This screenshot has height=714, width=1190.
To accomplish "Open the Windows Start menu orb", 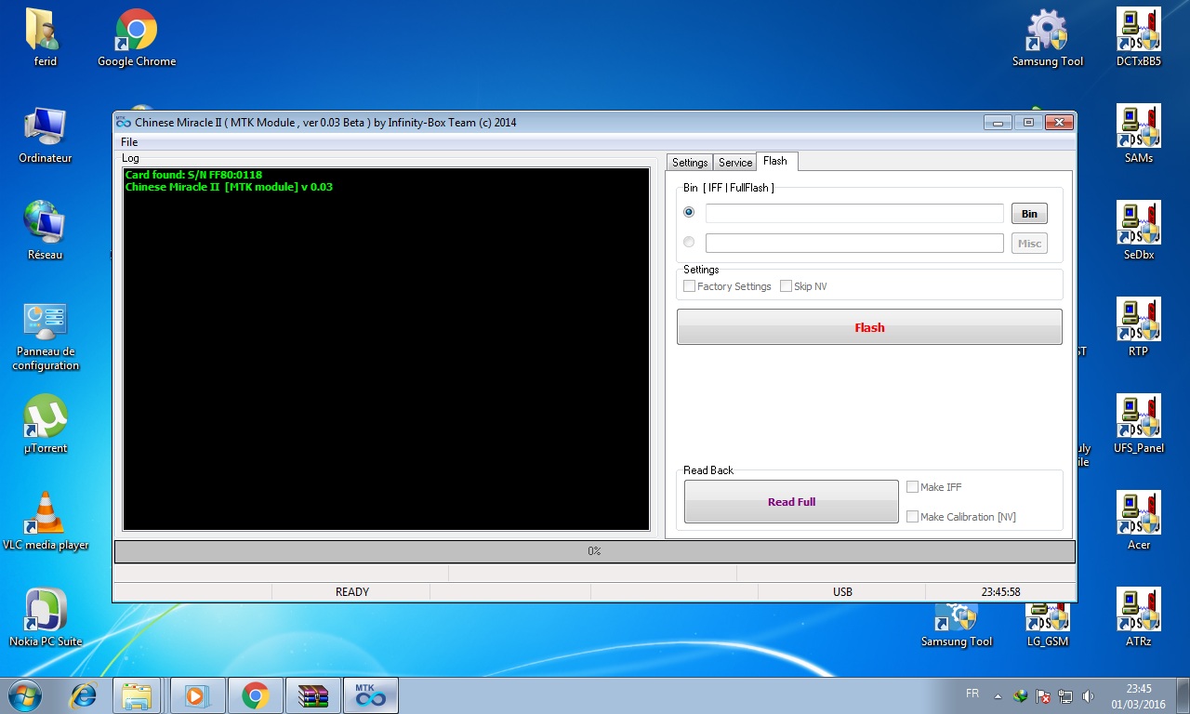I will coord(25,694).
